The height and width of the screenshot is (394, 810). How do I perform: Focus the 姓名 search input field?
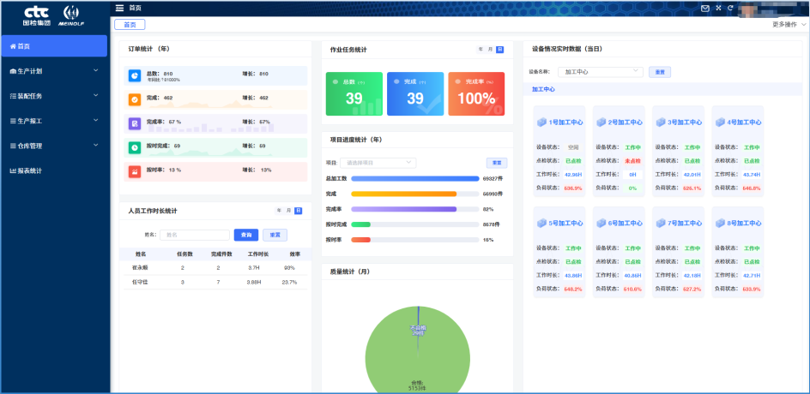pyautogui.click(x=195, y=235)
